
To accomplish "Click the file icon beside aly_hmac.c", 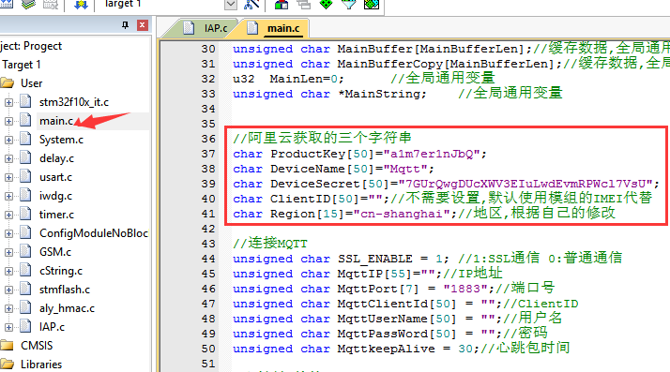I will pos(25,307).
